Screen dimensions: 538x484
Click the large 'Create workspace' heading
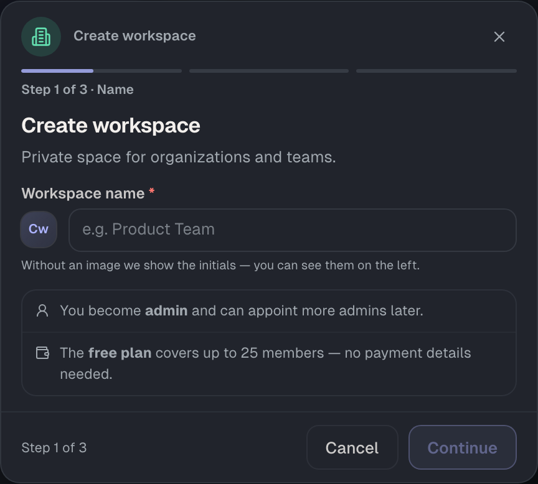(x=111, y=126)
